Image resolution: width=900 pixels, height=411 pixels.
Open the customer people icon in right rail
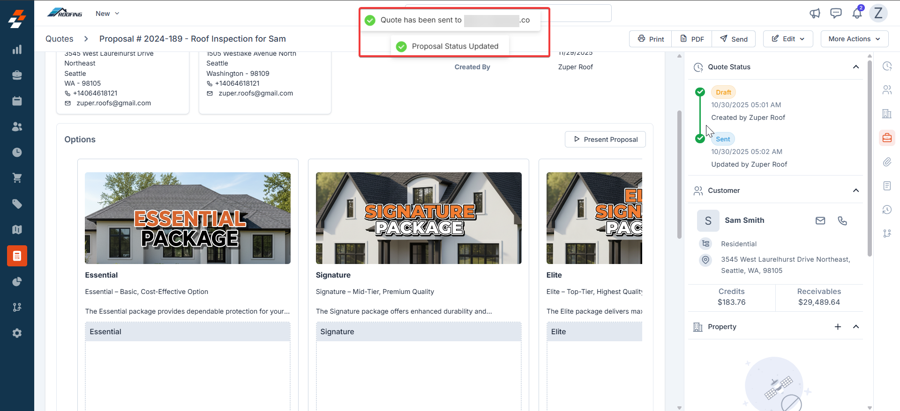coord(887,90)
